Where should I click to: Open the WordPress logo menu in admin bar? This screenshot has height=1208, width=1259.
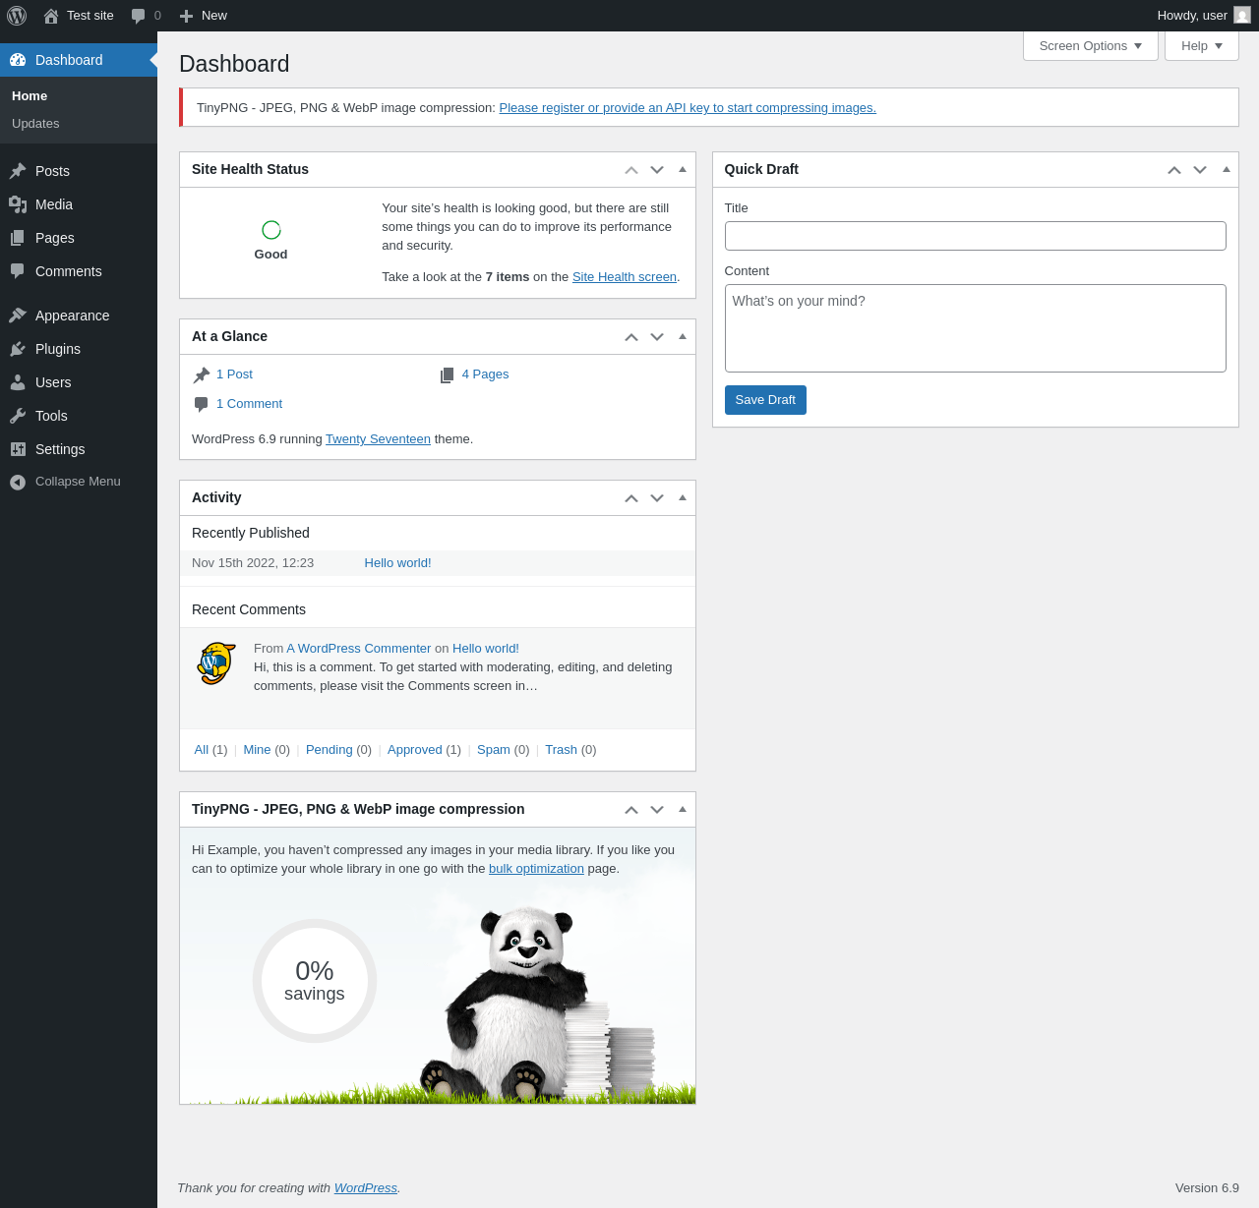point(17,16)
